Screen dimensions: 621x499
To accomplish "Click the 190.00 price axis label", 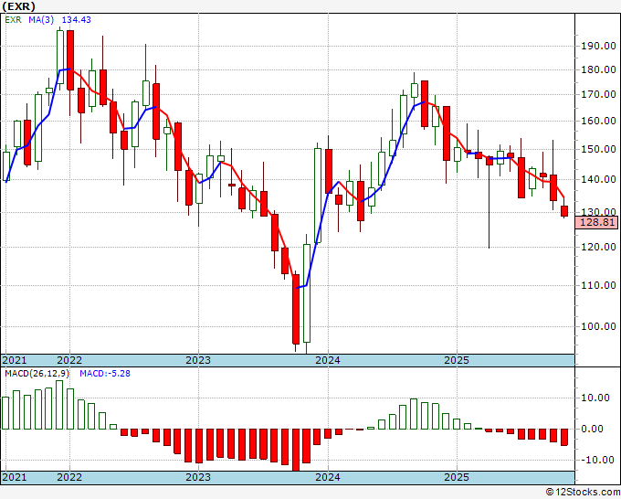I will click(598, 46).
